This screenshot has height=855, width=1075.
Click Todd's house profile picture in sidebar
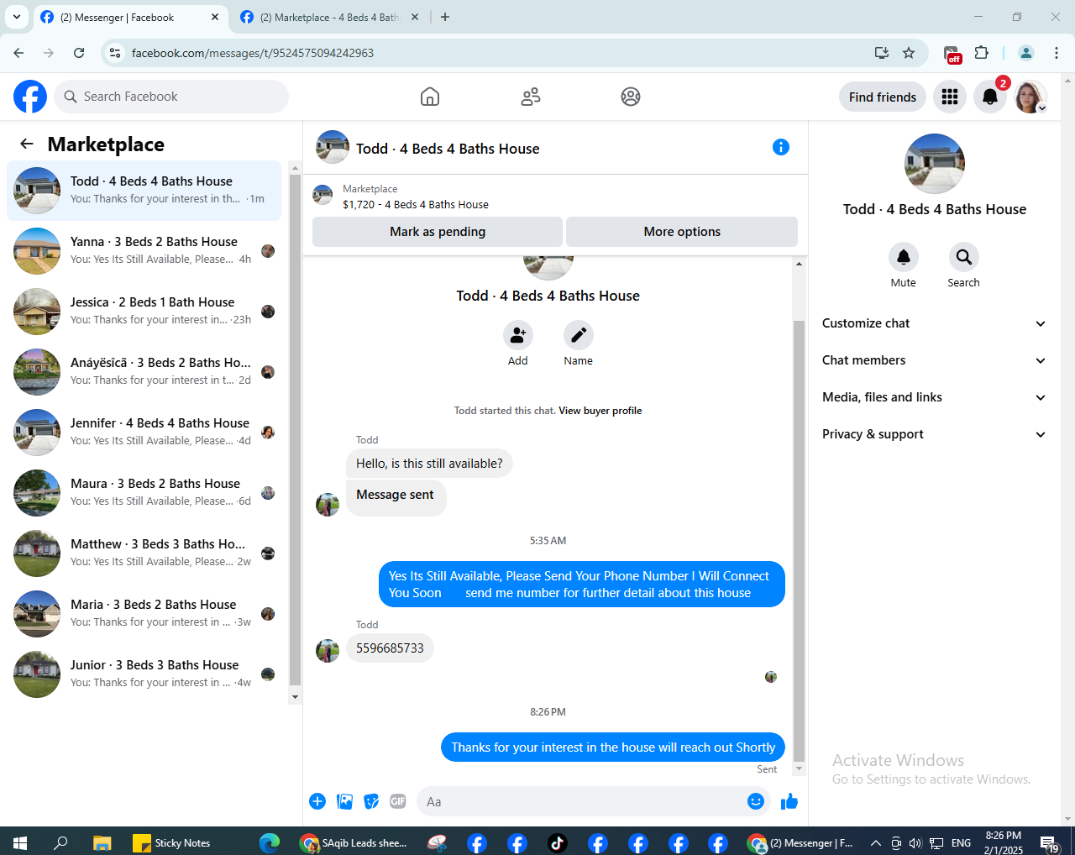[x=935, y=164]
